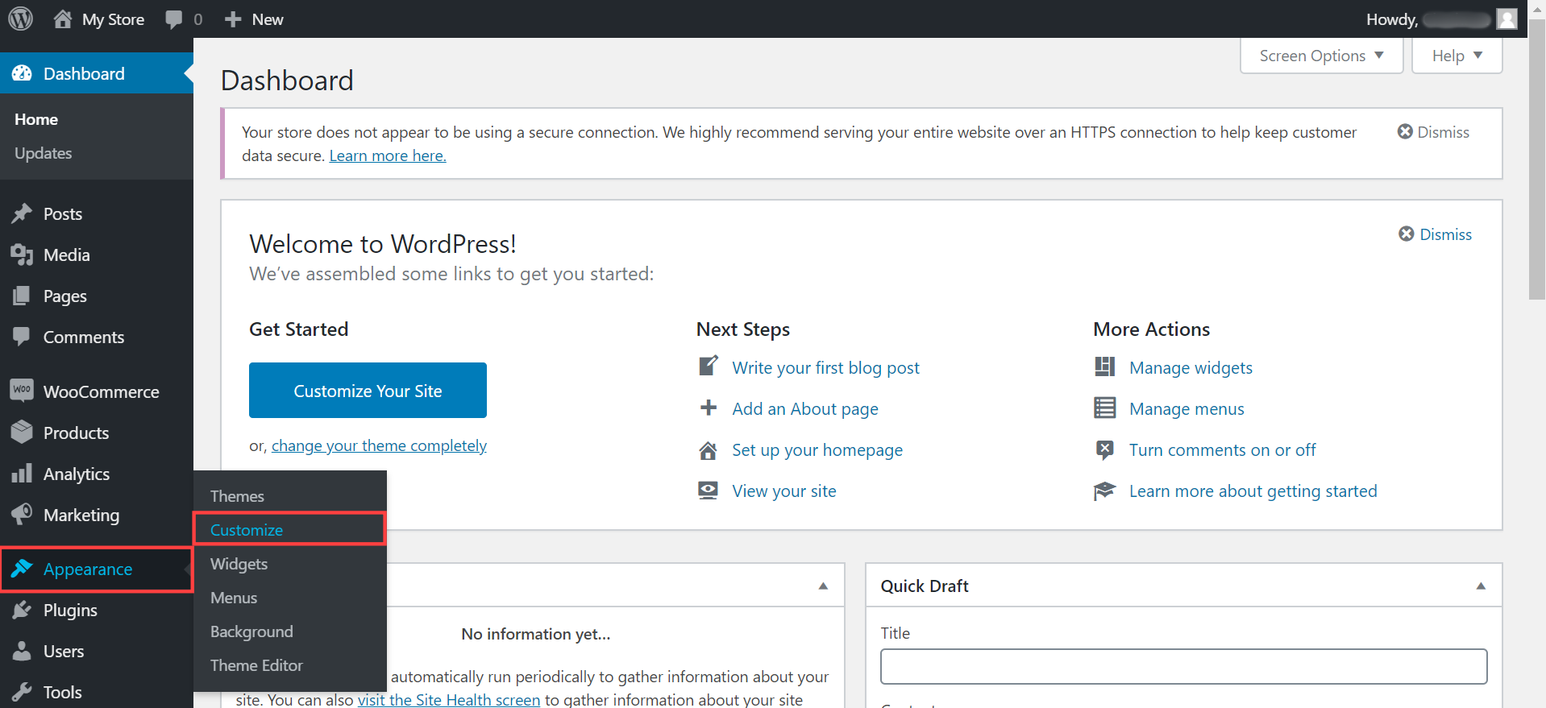Open Manage widgets link
This screenshot has height=708, width=1546.
[x=1191, y=367]
